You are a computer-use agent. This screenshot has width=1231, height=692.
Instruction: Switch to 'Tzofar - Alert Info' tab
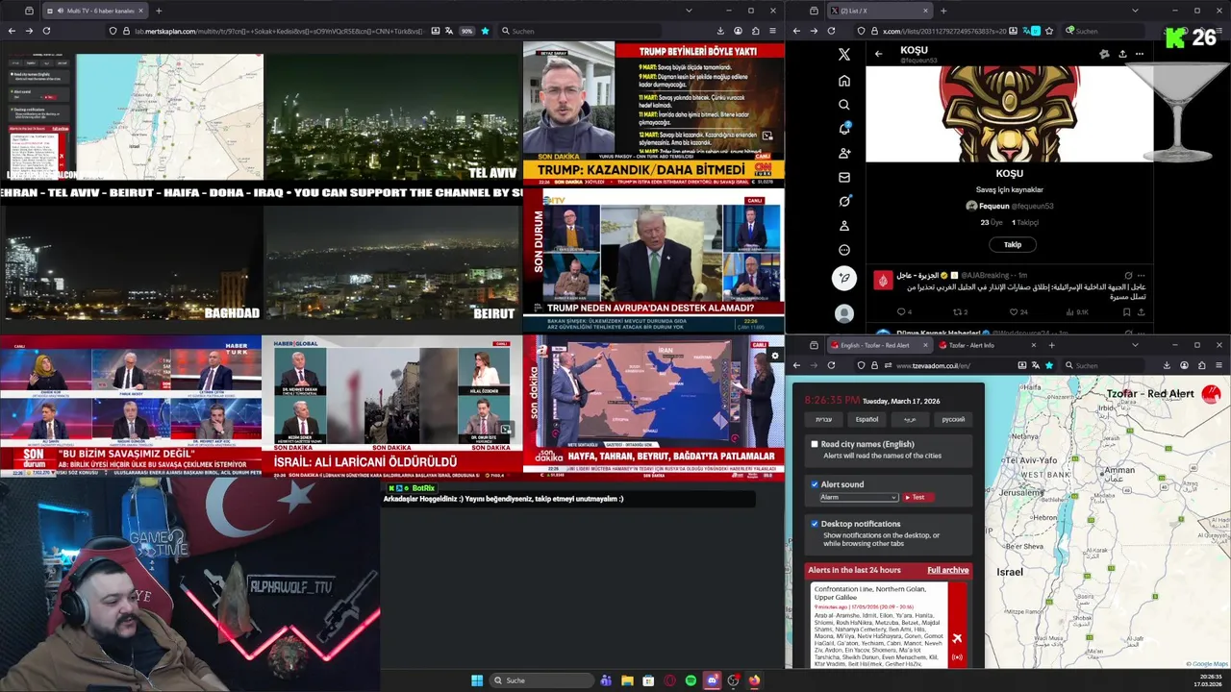[990, 345]
